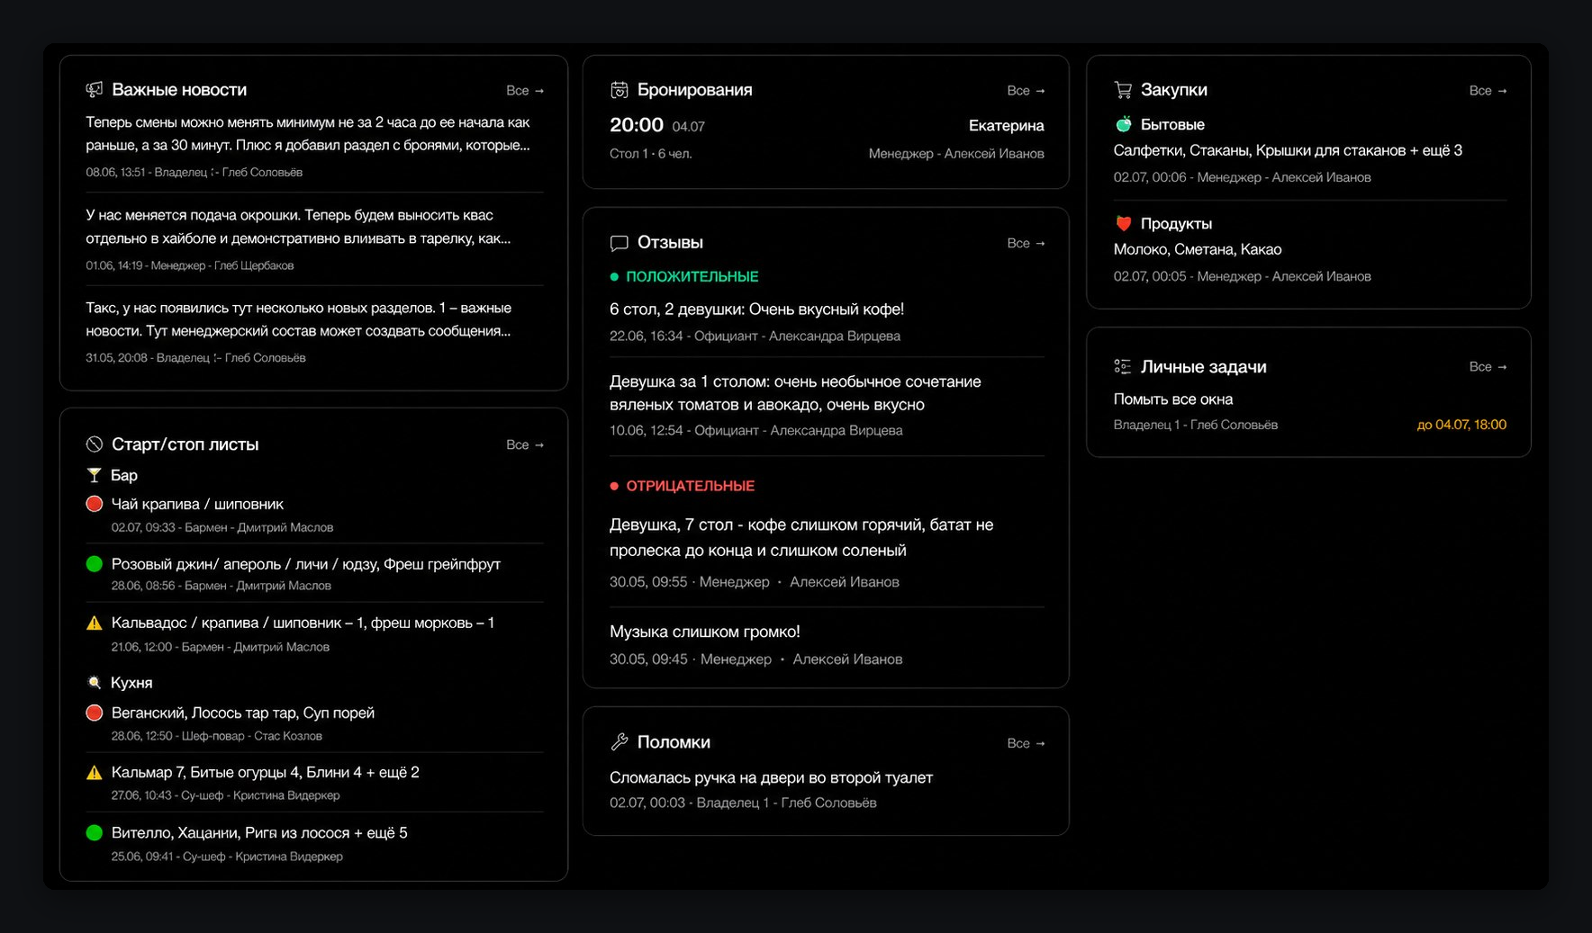Open news about окрошка serving change

click(x=314, y=239)
